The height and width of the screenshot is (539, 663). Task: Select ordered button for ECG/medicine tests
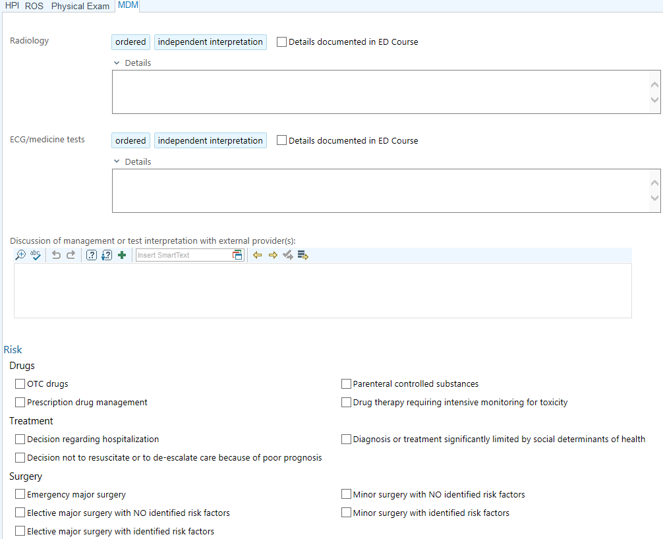click(130, 140)
